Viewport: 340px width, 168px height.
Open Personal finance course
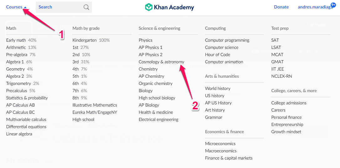tap(286, 117)
